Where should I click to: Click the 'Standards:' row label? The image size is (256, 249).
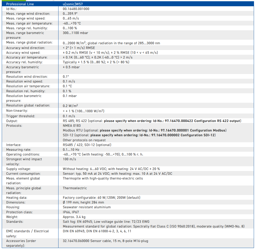coord(15,221)
